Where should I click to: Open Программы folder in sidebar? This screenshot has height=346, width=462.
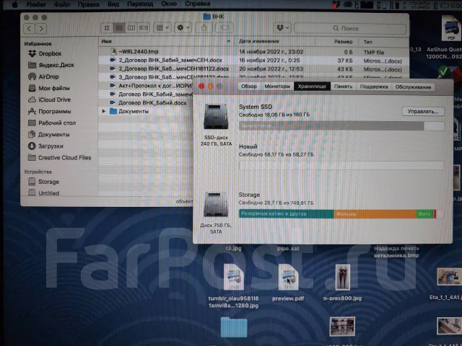pyautogui.click(x=49, y=111)
